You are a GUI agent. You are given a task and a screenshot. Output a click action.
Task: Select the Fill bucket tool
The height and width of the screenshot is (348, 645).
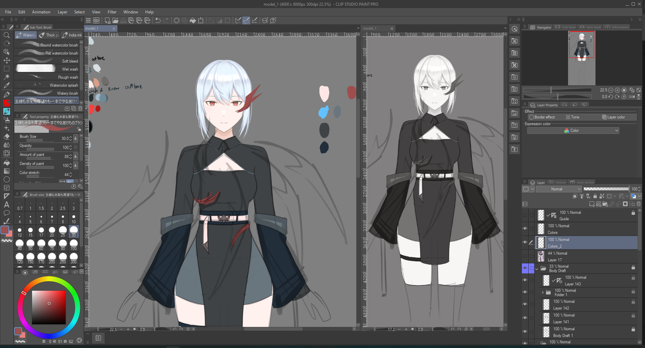coord(6,163)
